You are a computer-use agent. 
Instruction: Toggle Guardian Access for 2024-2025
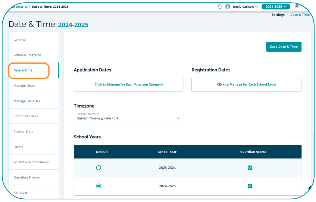click(x=250, y=186)
